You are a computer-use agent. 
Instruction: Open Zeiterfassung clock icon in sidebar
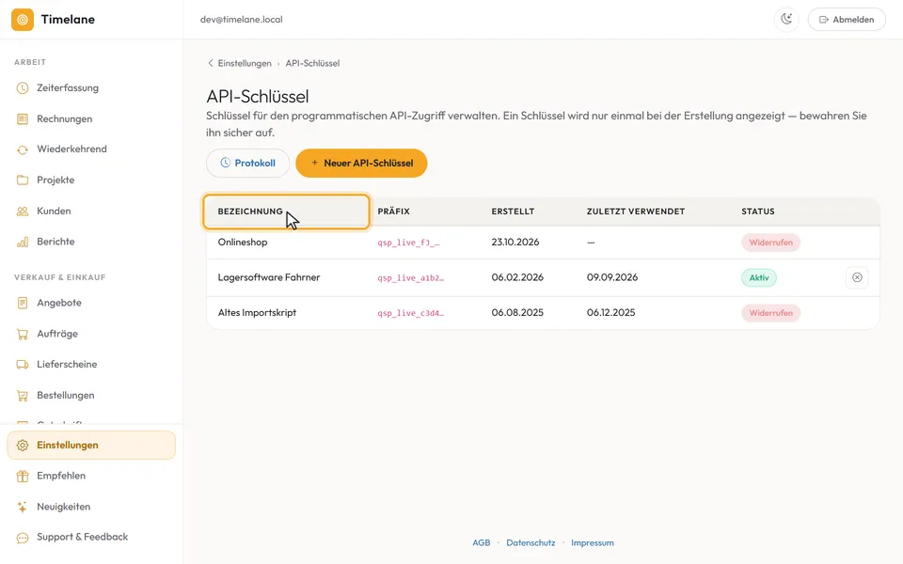coord(23,88)
